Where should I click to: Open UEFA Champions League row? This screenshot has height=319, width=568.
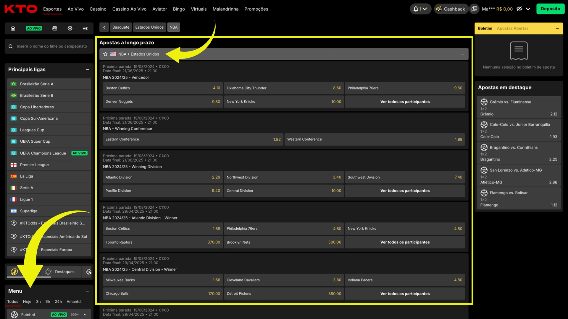click(x=49, y=153)
